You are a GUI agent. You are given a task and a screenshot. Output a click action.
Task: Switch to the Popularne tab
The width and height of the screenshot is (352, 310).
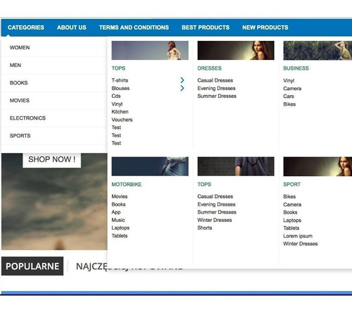point(32,266)
